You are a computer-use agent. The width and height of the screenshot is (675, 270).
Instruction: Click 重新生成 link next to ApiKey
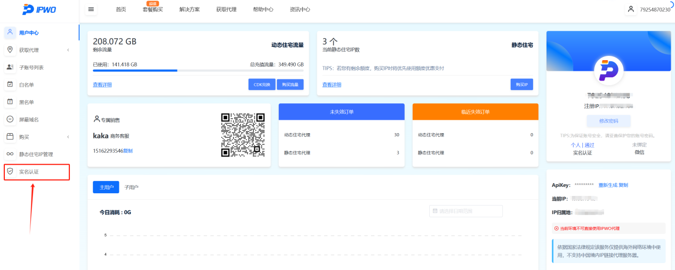pyautogui.click(x=607, y=185)
